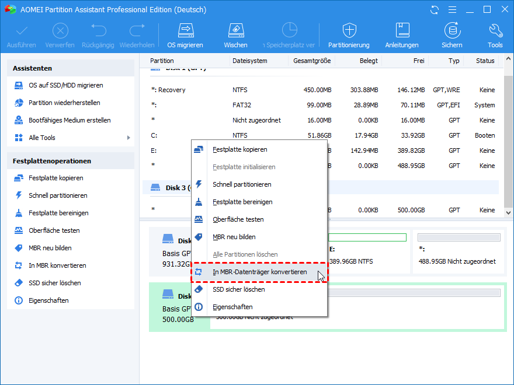Choose In MBR-Datenträger konvertieren menu entry
Screen dimensions: 514x385
click(259, 272)
